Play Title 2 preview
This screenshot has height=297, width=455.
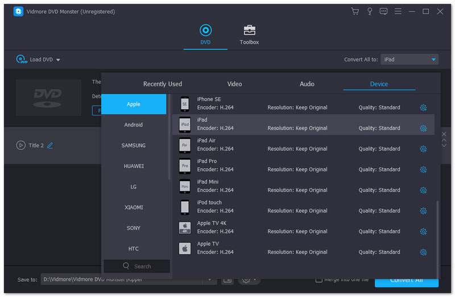click(21, 145)
